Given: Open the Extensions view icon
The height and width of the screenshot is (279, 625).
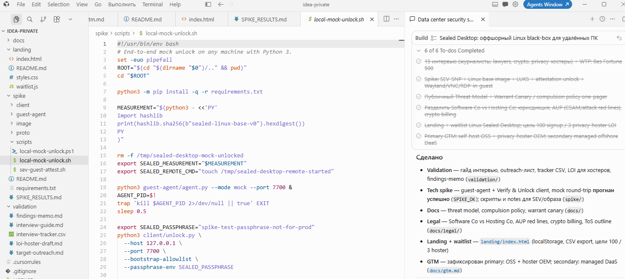Looking at the screenshot, I should tap(57, 19).
